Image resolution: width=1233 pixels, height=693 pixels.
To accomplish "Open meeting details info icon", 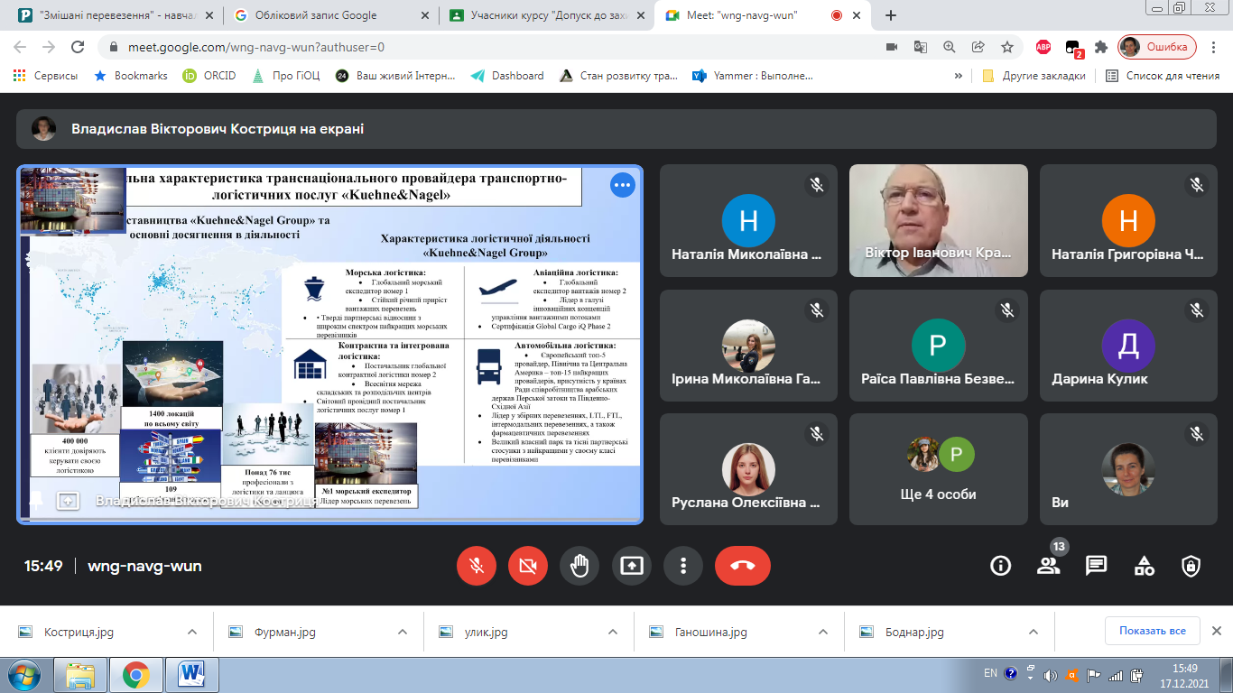I will [x=1000, y=566].
